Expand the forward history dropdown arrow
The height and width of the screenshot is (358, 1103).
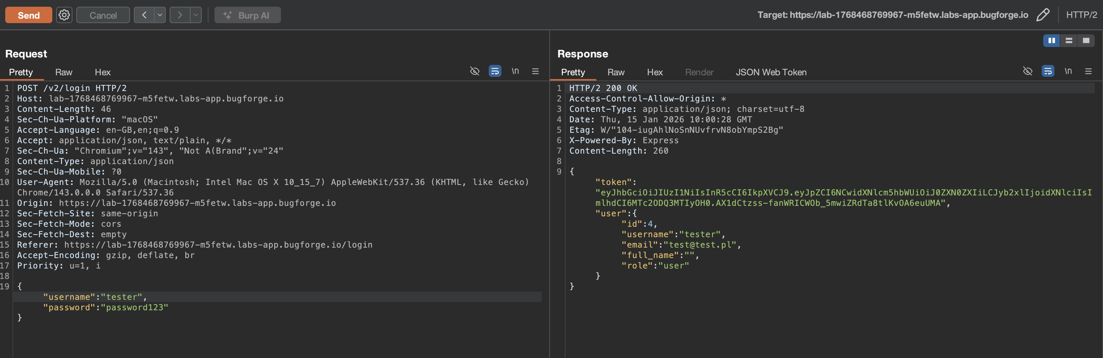point(196,15)
